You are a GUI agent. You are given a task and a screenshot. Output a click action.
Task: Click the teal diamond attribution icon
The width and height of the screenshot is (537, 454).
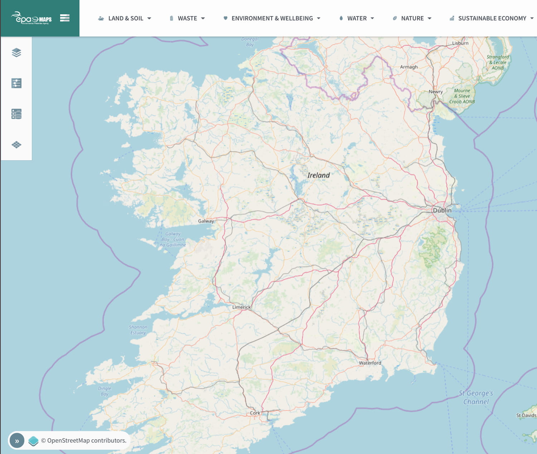tap(33, 441)
